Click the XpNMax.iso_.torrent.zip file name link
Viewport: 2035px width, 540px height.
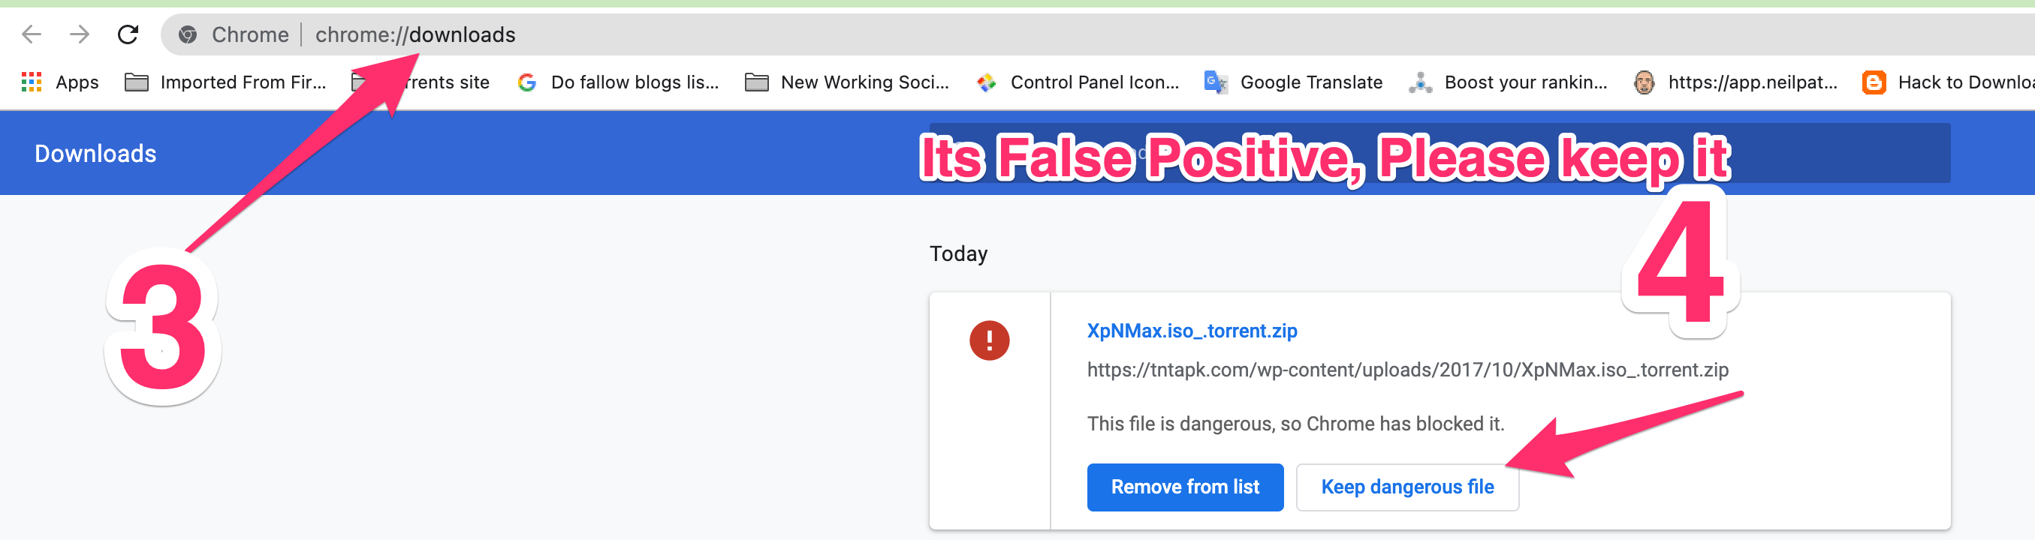[1191, 331]
